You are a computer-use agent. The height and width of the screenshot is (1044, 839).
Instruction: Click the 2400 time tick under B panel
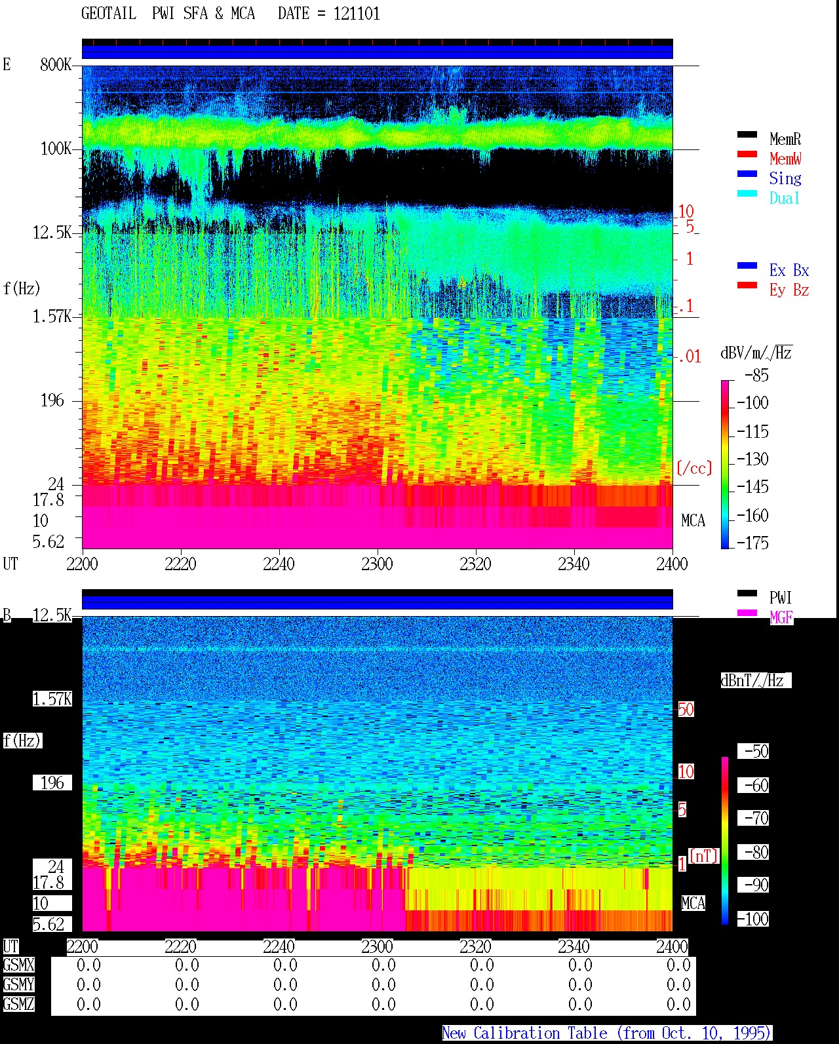(x=672, y=947)
